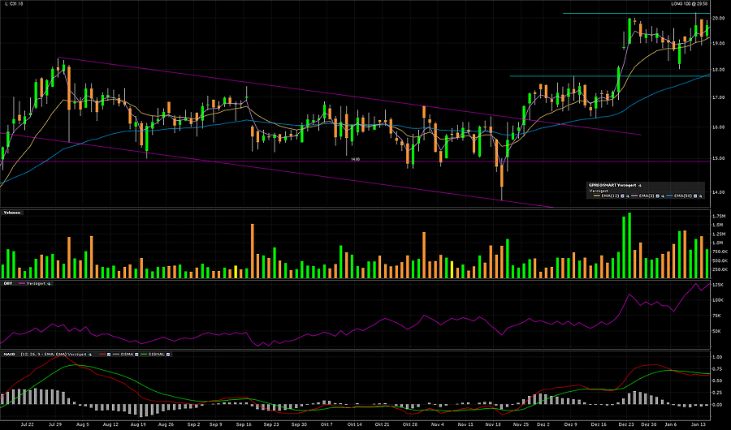Image resolution: width=731 pixels, height=430 pixels.
Task: Click the 1.00 MACD axis label
Action: pyautogui.click(x=717, y=357)
